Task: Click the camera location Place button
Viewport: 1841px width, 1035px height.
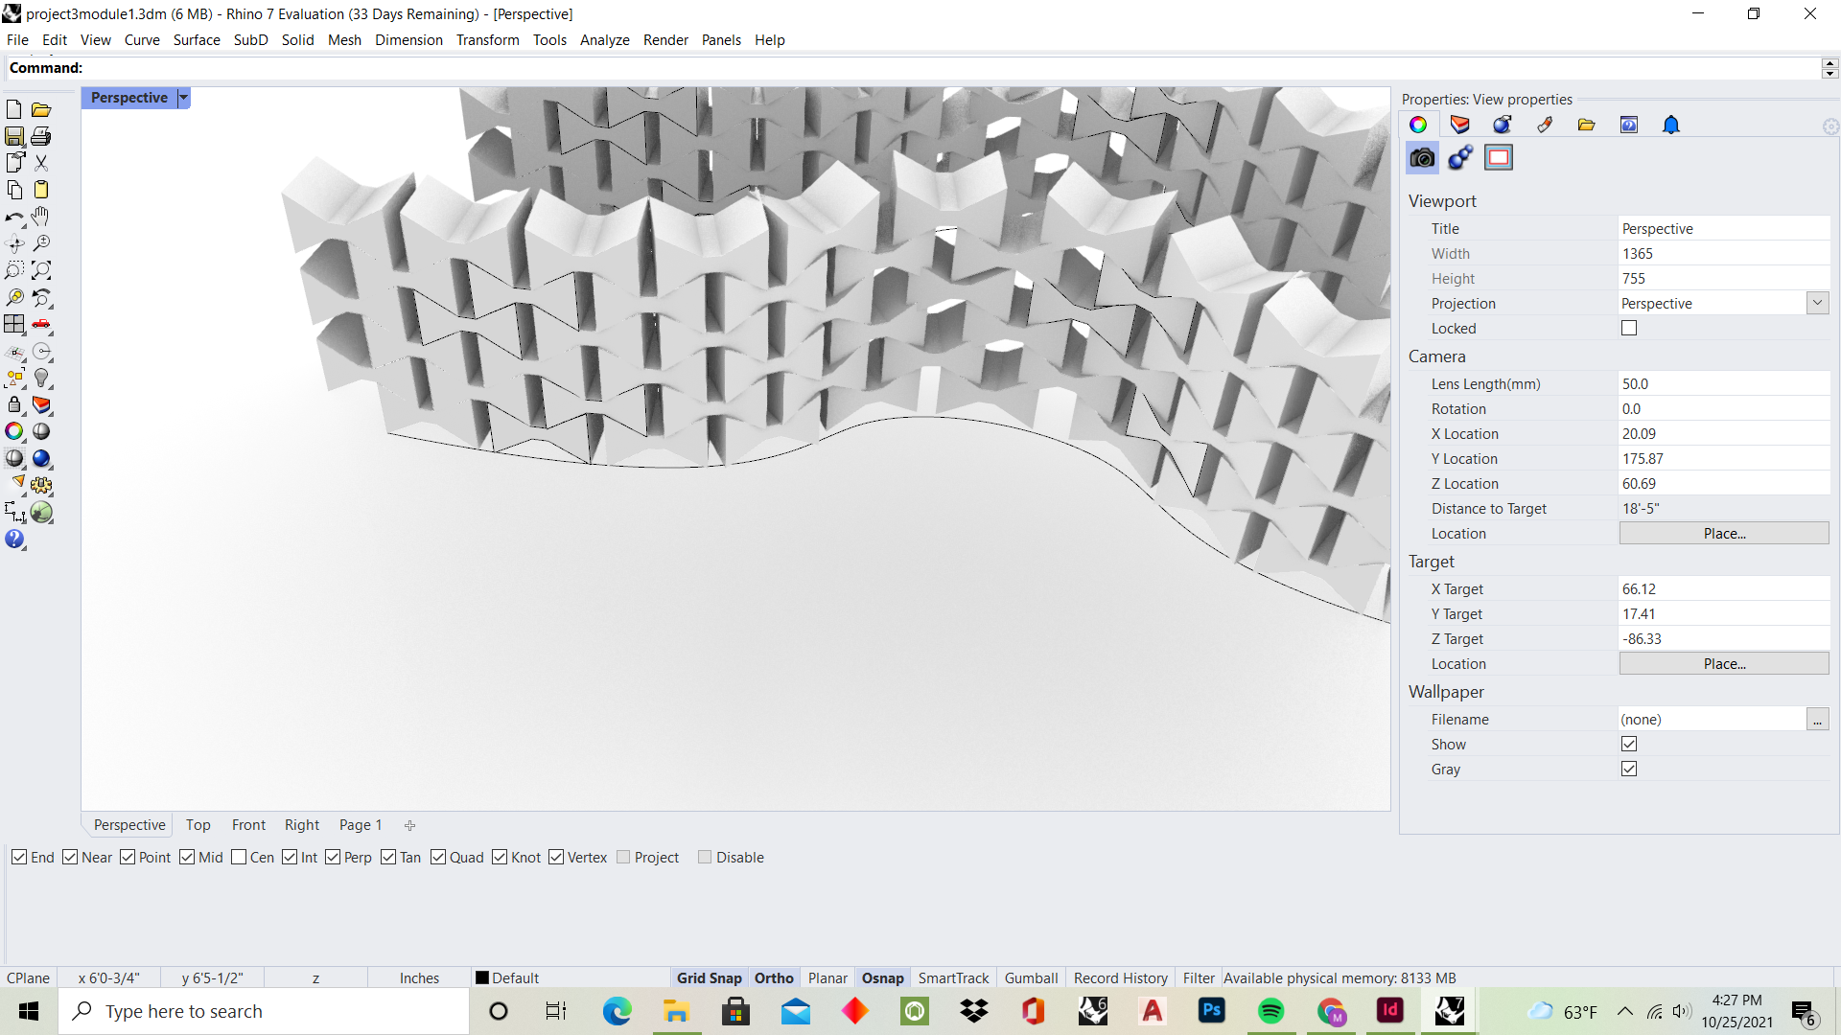Action: pyautogui.click(x=1724, y=533)
